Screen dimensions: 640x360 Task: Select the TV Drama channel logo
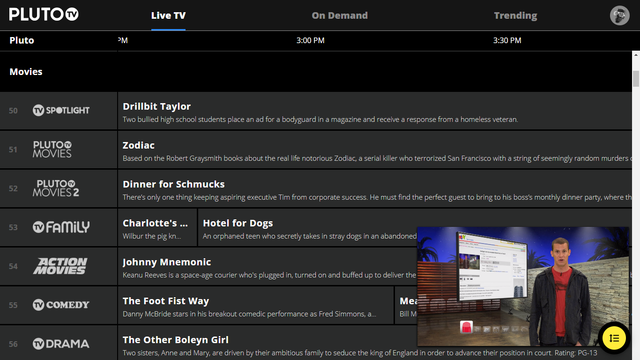click(x=61, y=344)
